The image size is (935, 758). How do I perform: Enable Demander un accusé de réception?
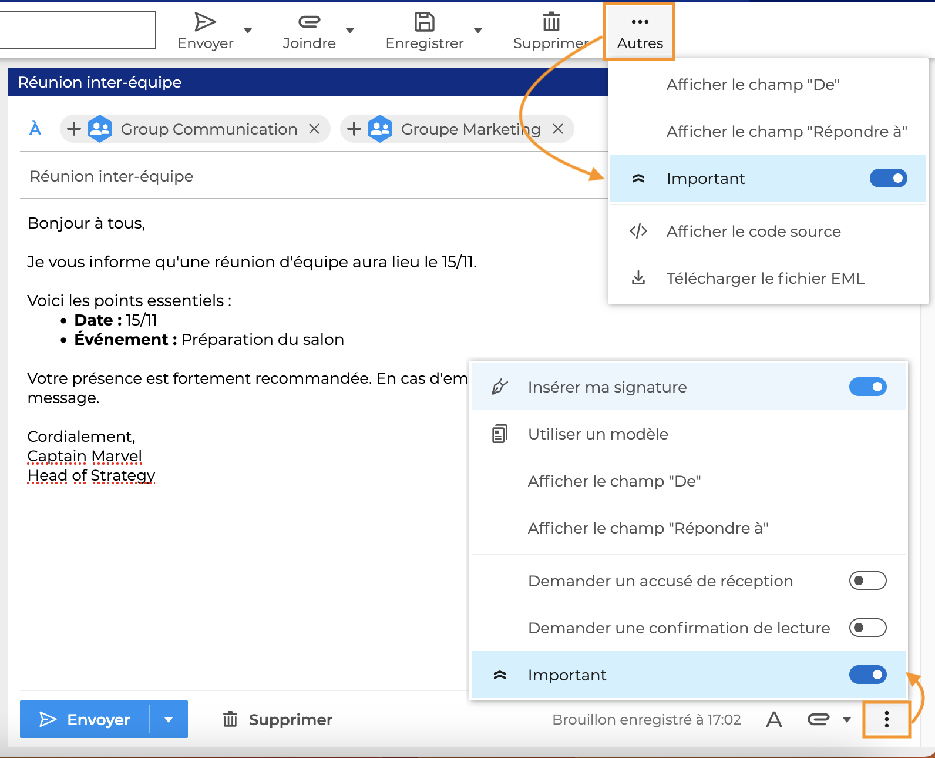(x=867, y=581)
